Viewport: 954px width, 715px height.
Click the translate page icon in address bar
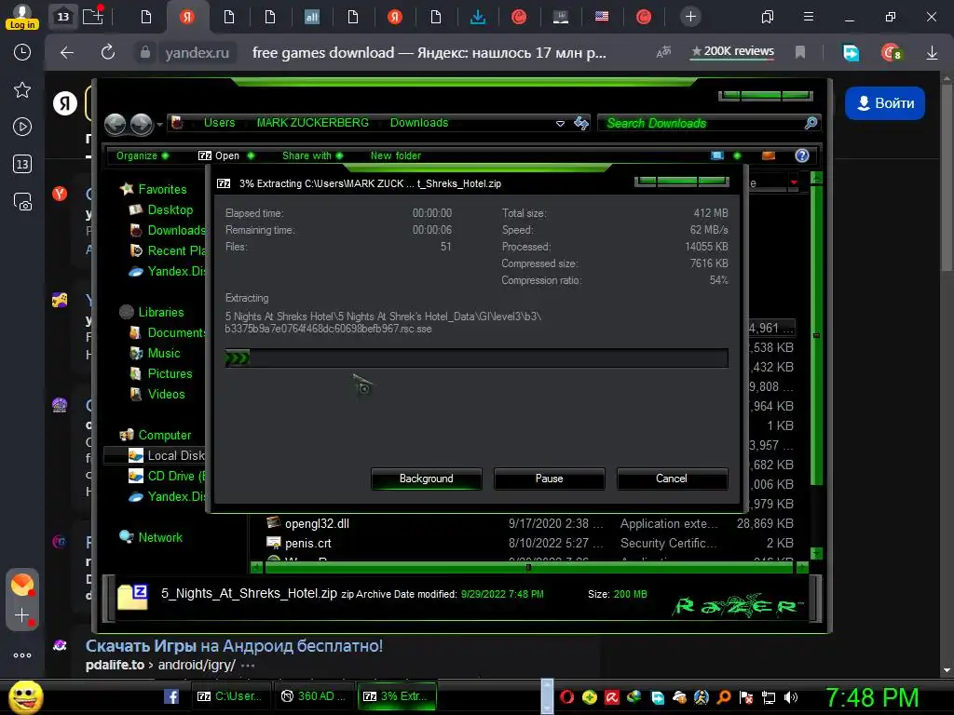663,52
